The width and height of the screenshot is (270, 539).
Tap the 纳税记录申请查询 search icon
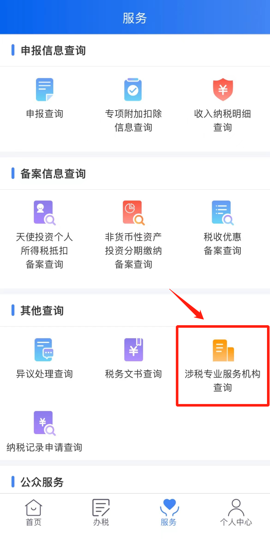[44, 423]
